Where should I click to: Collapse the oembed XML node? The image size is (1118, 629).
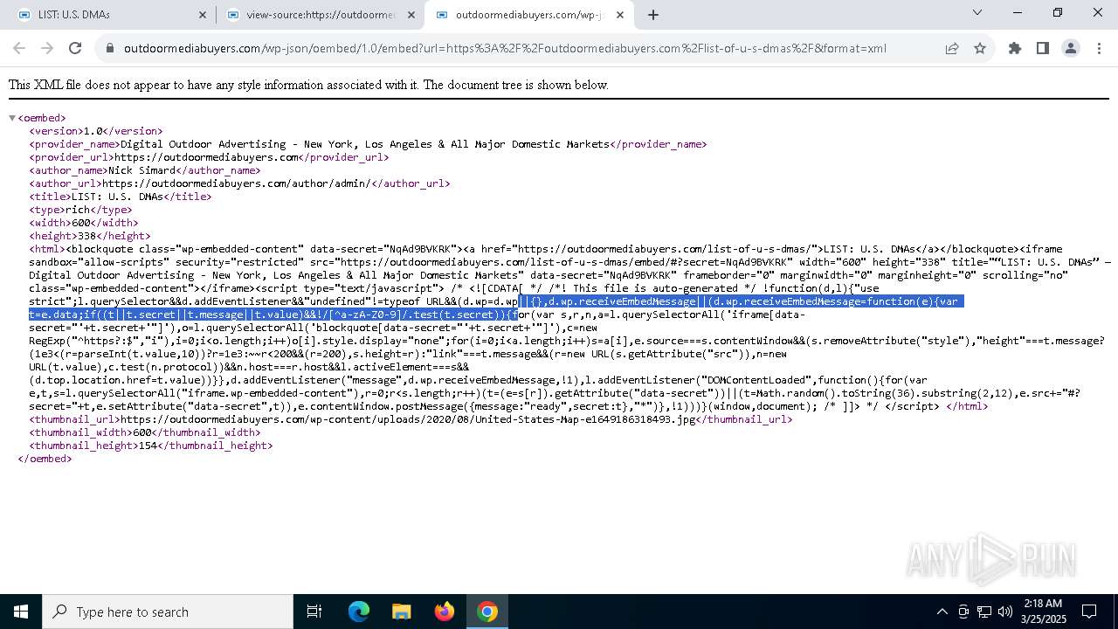13,118
